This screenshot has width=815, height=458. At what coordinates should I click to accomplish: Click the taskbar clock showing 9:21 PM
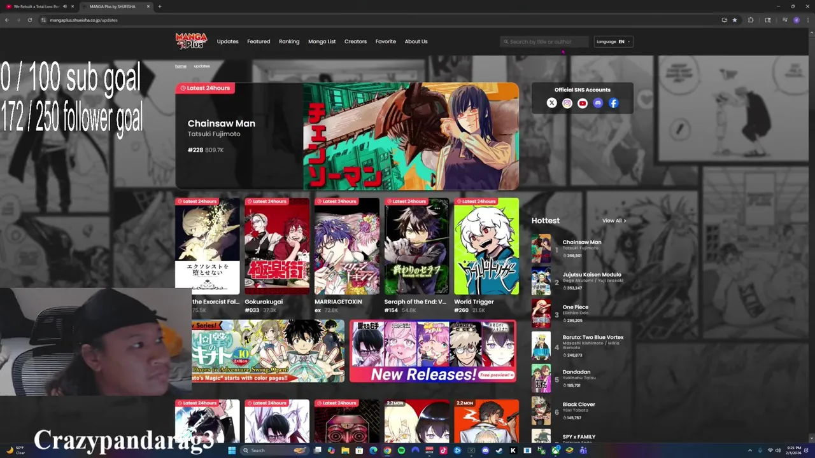(x=793, y=450)
